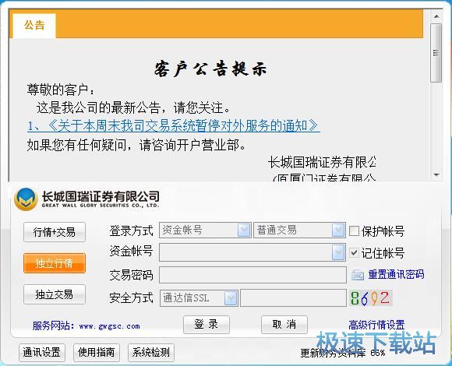
Task: Click the 如果您有任何疑问 inquiry text line
Action: (136, 145)
